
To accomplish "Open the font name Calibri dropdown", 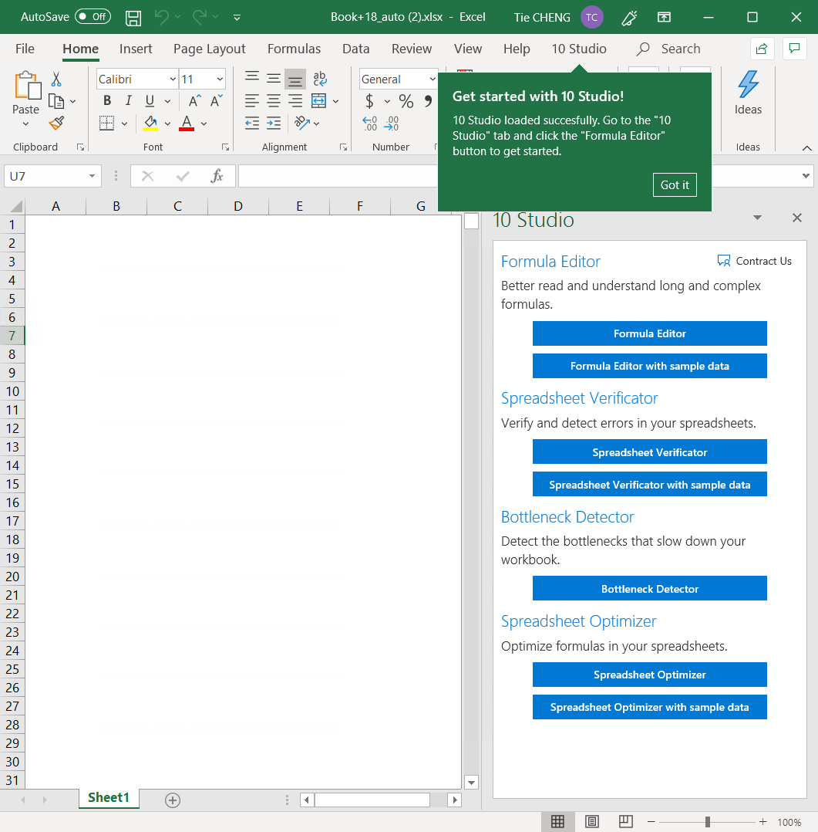I will tap(172, 79).
